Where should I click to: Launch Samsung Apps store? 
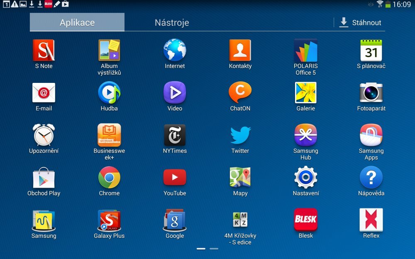371,136
